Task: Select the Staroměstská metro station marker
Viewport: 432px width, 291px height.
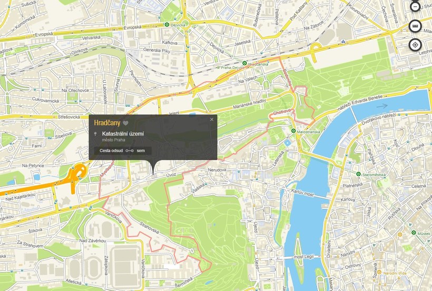Action: coord(358,174)
